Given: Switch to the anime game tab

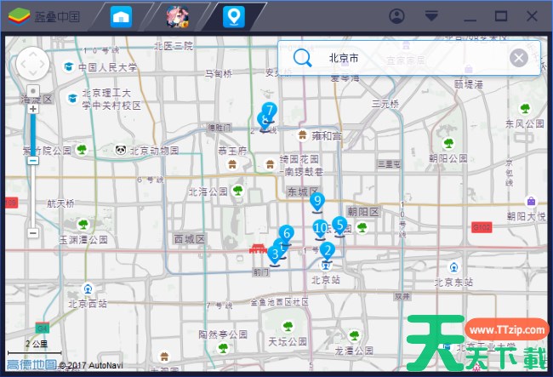Looking at the screenshot, I should tap(178, 16).
